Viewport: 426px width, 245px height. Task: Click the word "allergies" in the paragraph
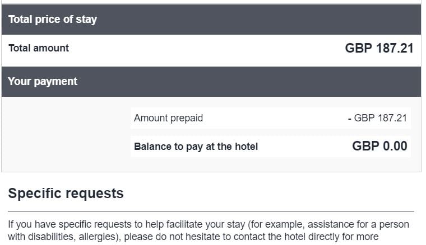click(x=99, y=237)
